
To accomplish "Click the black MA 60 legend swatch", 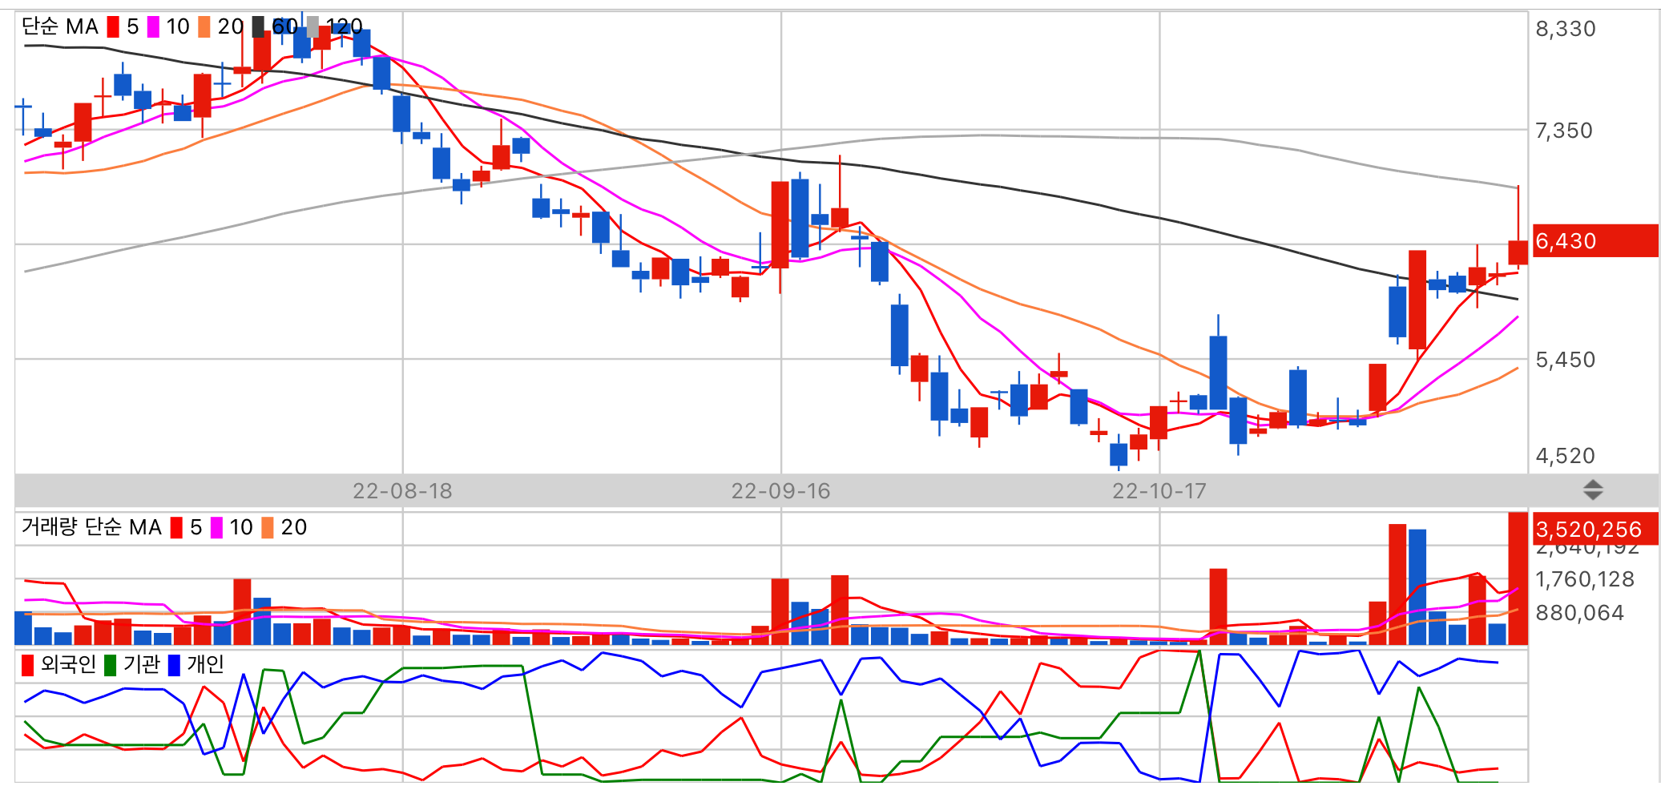I will [258, 27].
